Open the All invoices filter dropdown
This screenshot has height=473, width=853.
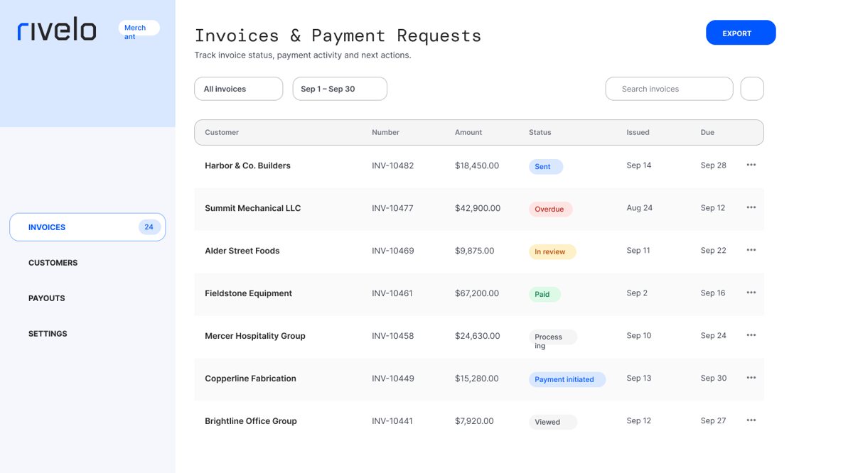[x=239, y=89]
